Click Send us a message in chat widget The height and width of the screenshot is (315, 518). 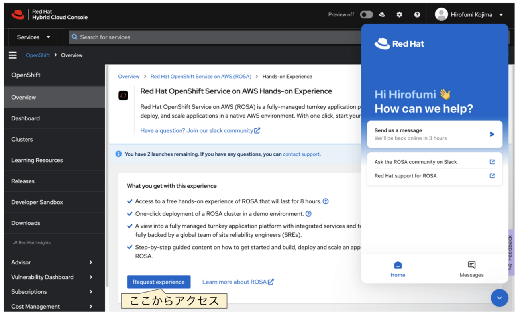(435, 134)
